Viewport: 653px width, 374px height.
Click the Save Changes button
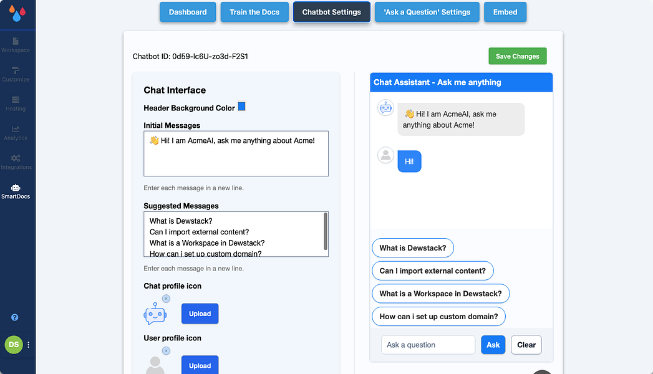pos(517,56)
